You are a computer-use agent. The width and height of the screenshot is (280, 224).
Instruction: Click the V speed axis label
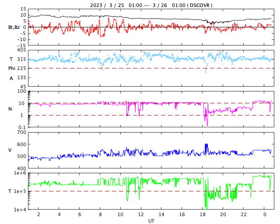tap(10, 150)
